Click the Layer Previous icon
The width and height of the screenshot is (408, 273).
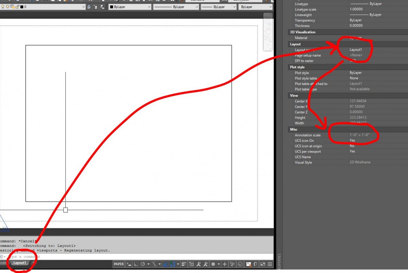point(95,7)
